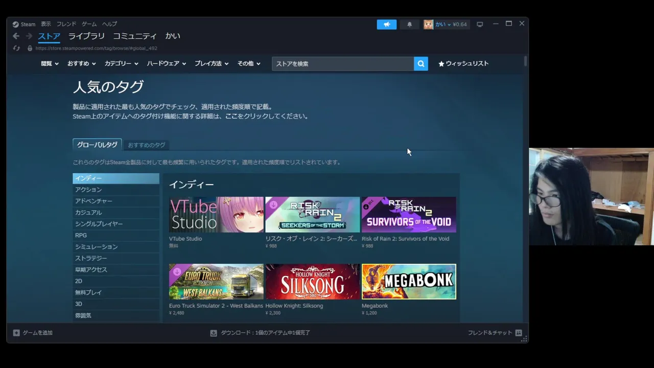654x368 pixels.
Task: Open the account name dropdown かい
Action: pos(443,24)
